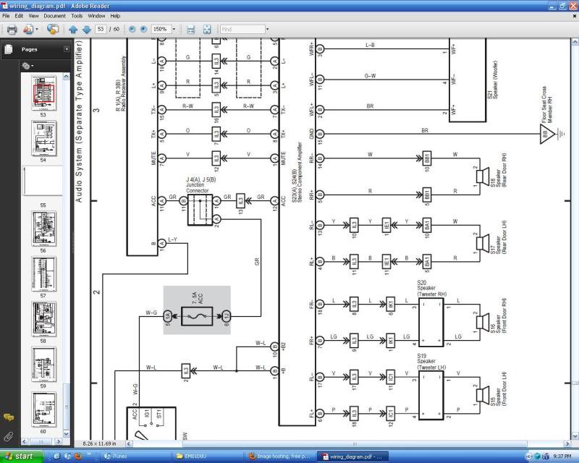Click the Print icon in toolbar
The width and height of the screenshot is (579, 463).
click(12, 29)
